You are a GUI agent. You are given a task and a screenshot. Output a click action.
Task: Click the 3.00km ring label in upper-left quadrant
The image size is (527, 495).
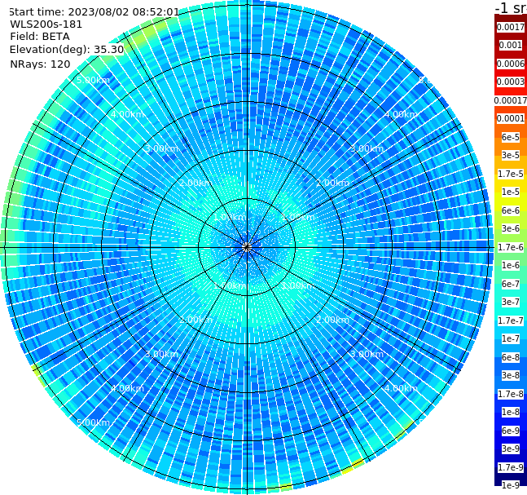pos(161,148)
